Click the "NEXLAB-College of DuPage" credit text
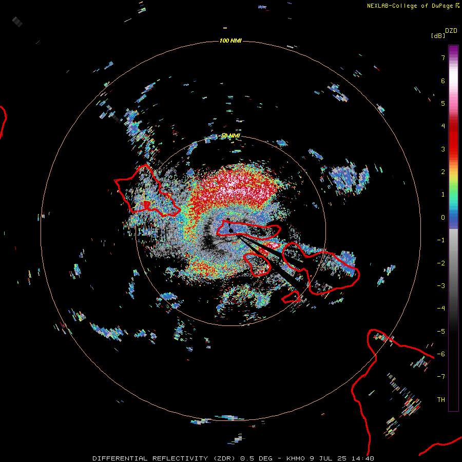The width and height of the screenshot is (462, 462). [411, 6]
